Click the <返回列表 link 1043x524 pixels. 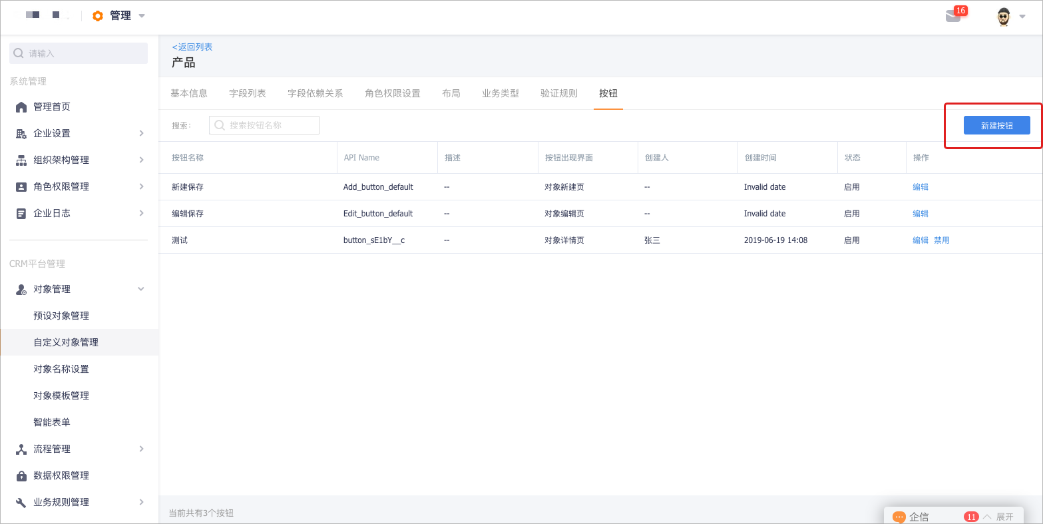(192, 47)
